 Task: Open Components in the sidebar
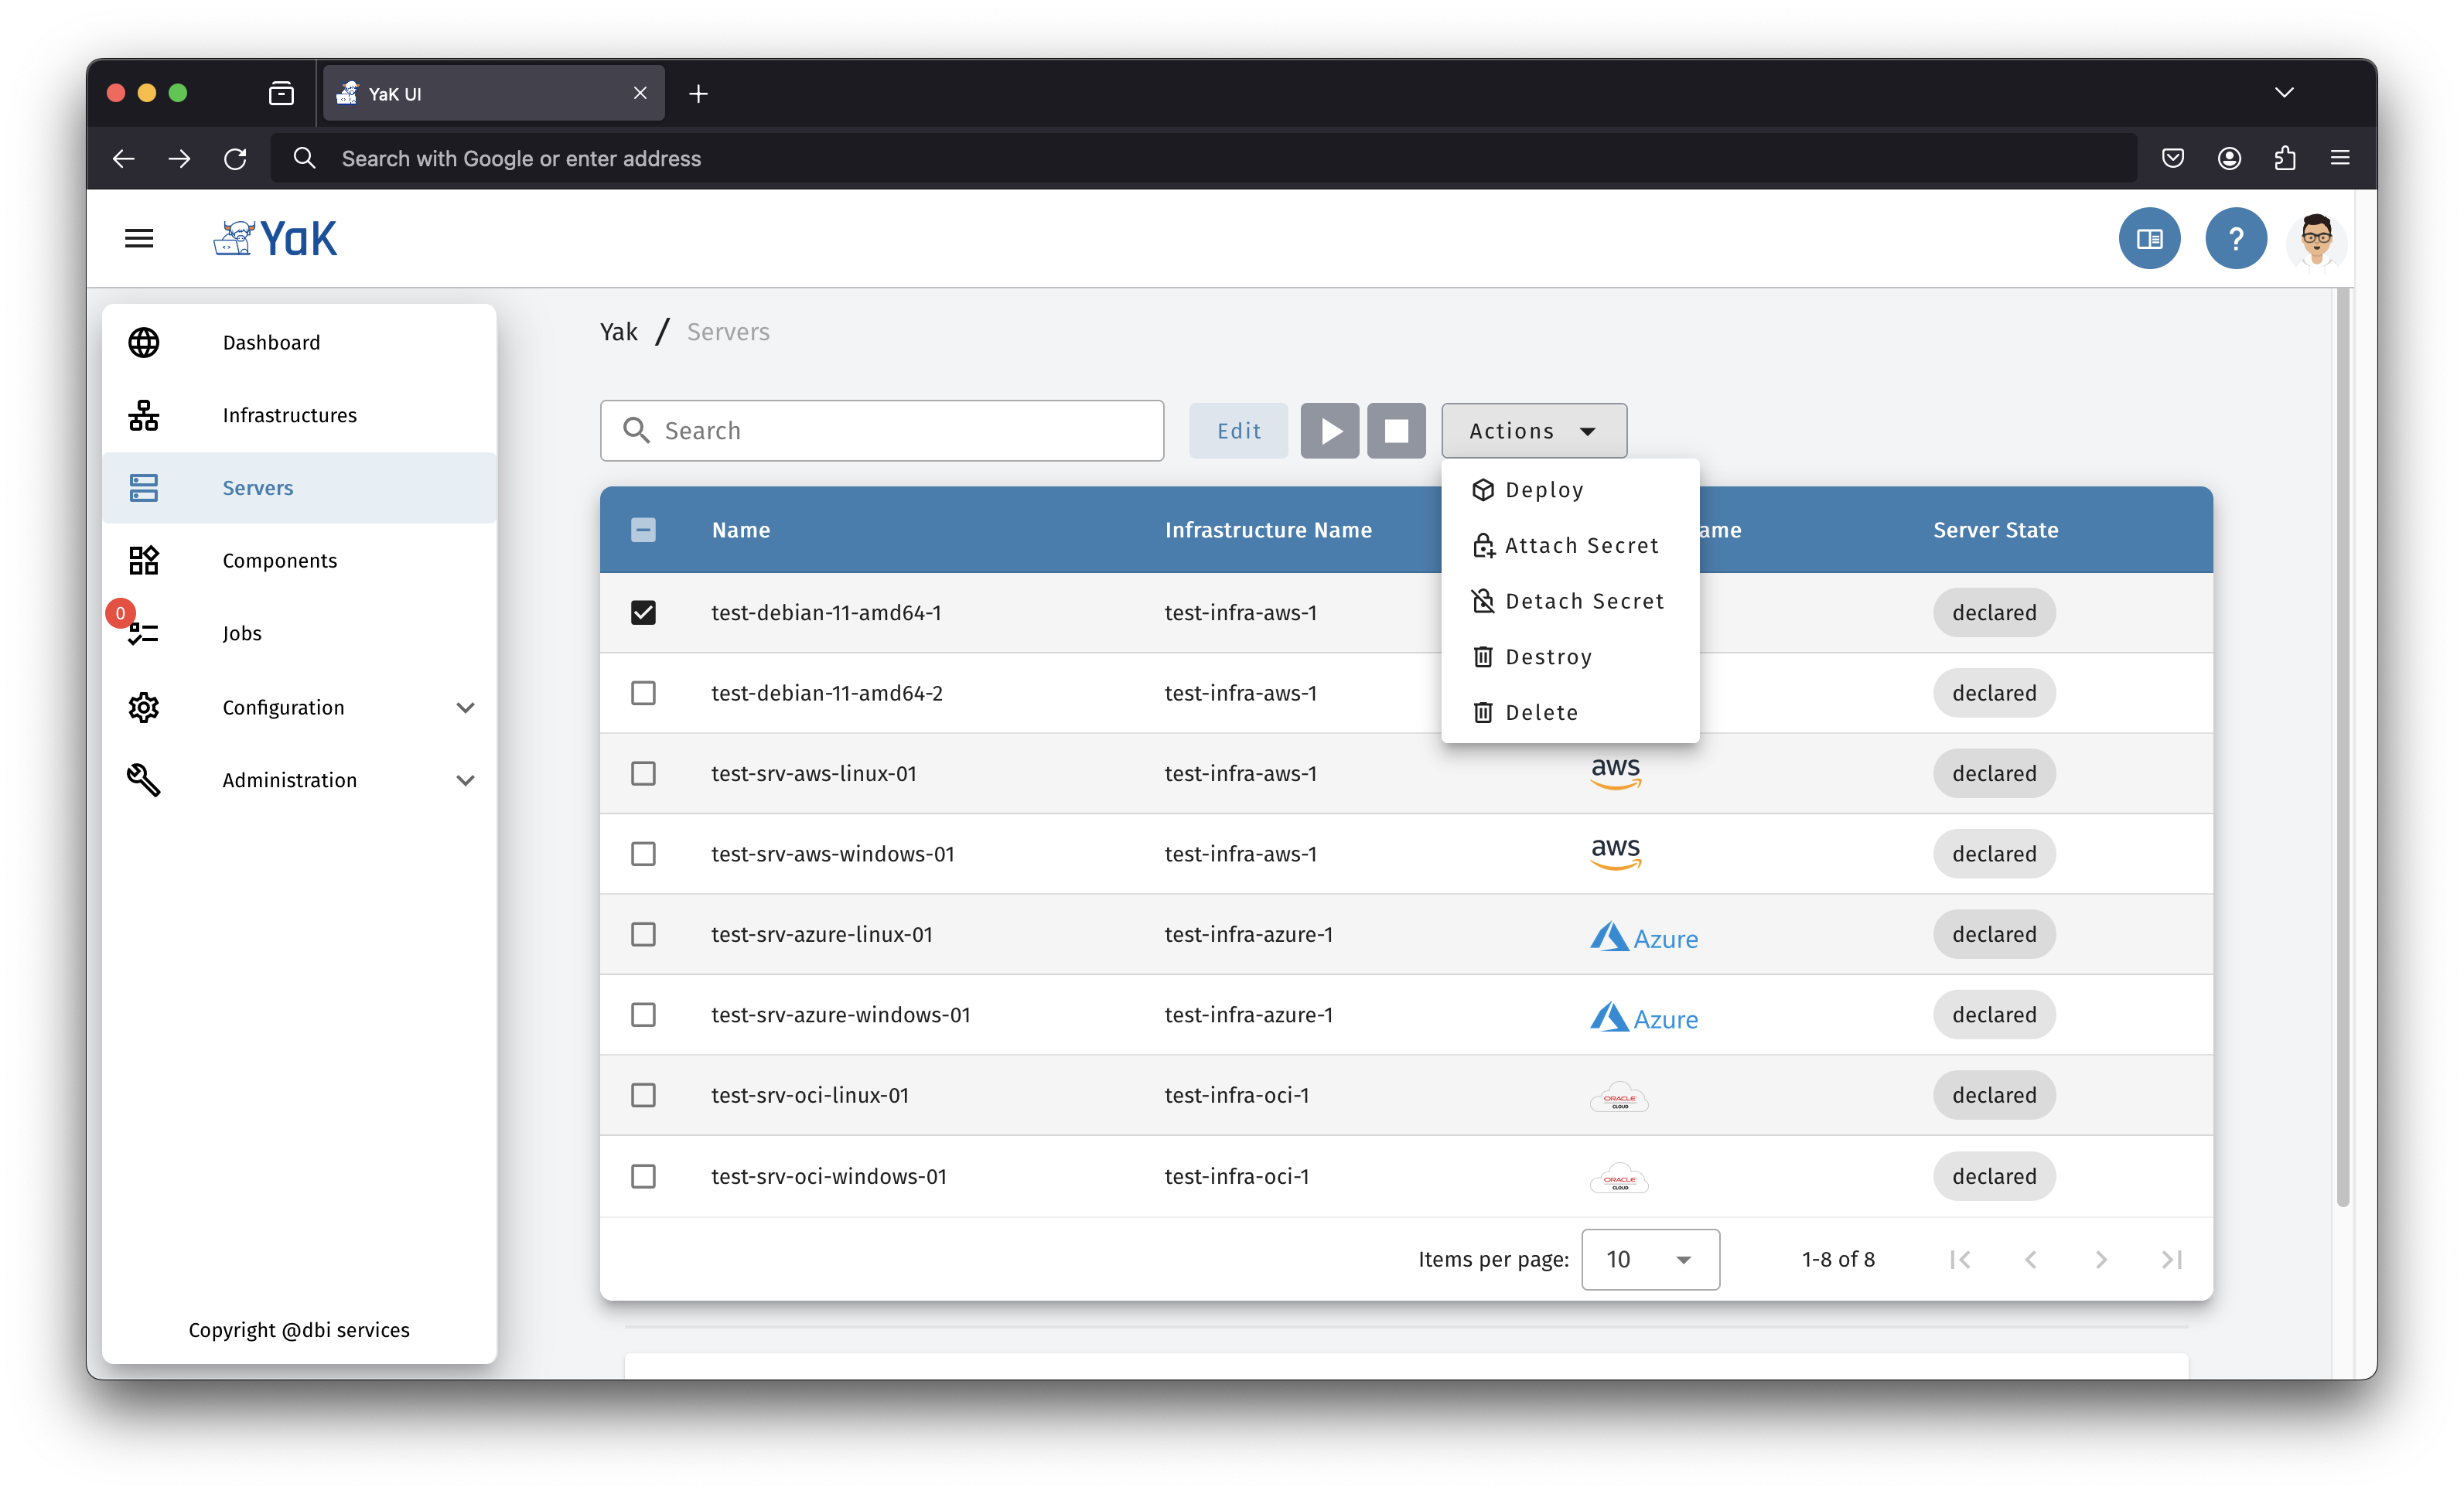pyautogui.click(x=280, y=560)
